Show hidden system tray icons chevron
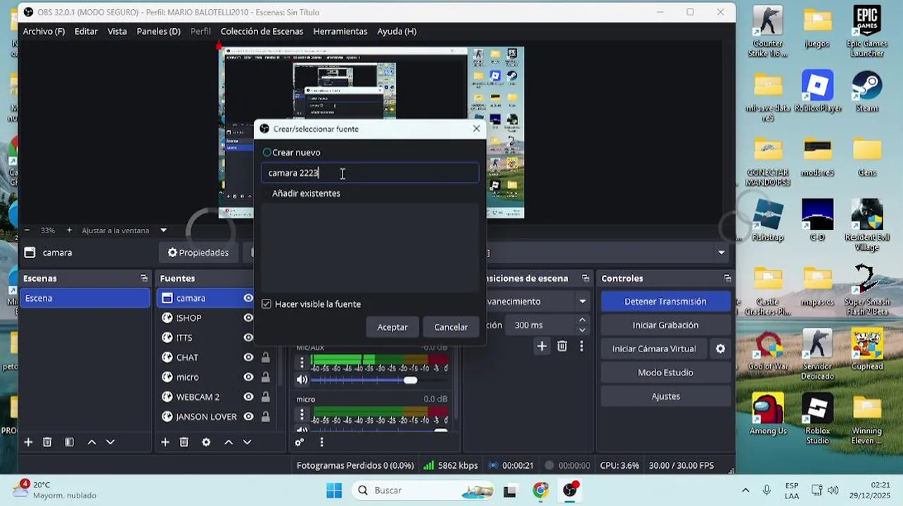This screenshot has height=506, width=903. coord(745,490)
